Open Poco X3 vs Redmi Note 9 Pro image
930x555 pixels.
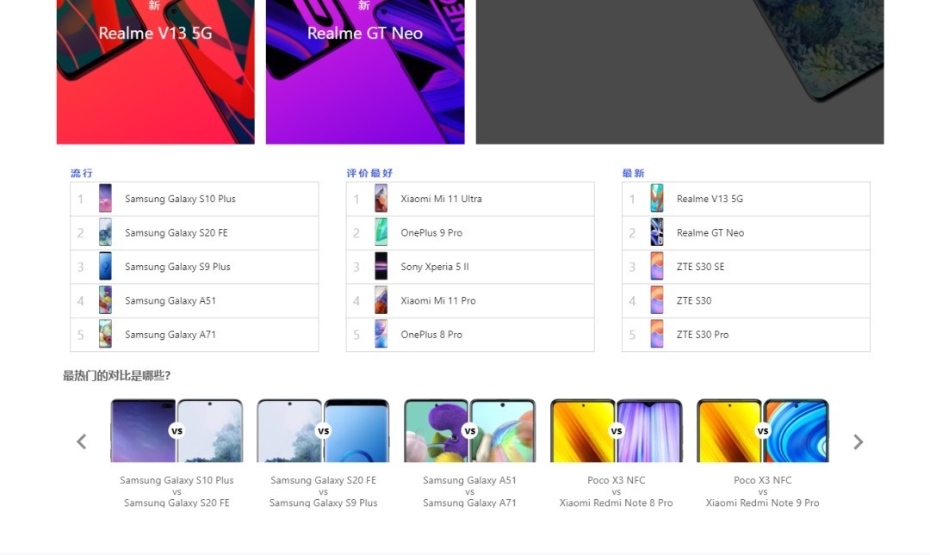763,430
